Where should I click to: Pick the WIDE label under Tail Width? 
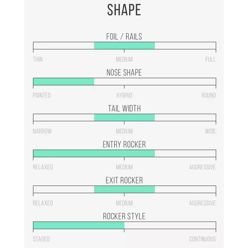click(210, 131)
